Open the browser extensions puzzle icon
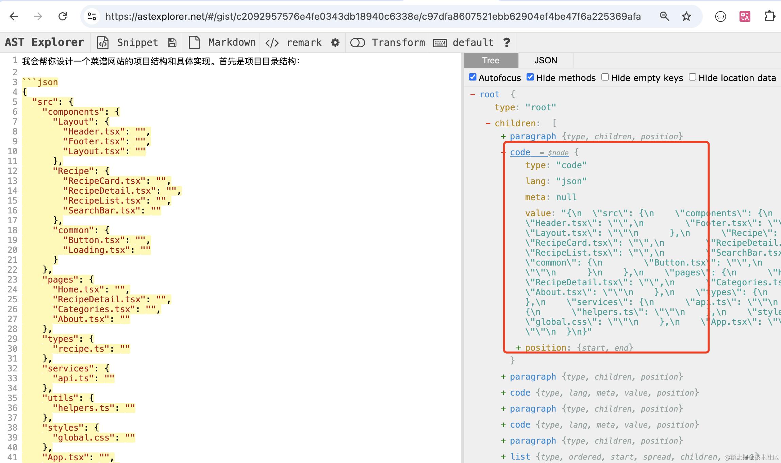This screenshot has width=781, height=463. 769,16
